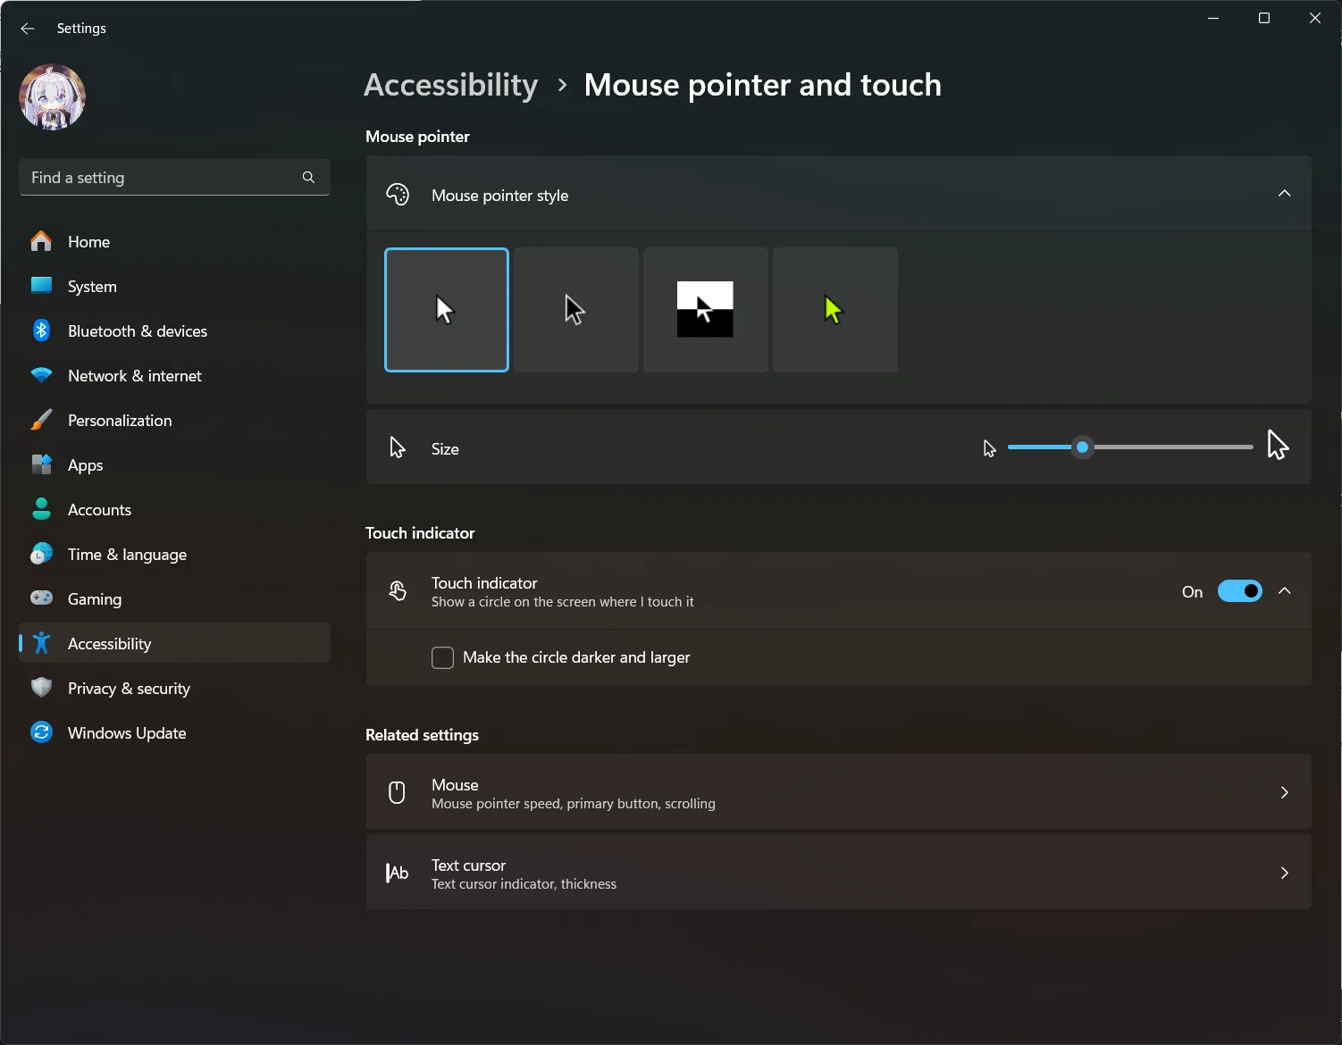The height and width of the screenshot is (1045, 1342).
Task: Click the small cursor icon left of slider
Action: 989,448
